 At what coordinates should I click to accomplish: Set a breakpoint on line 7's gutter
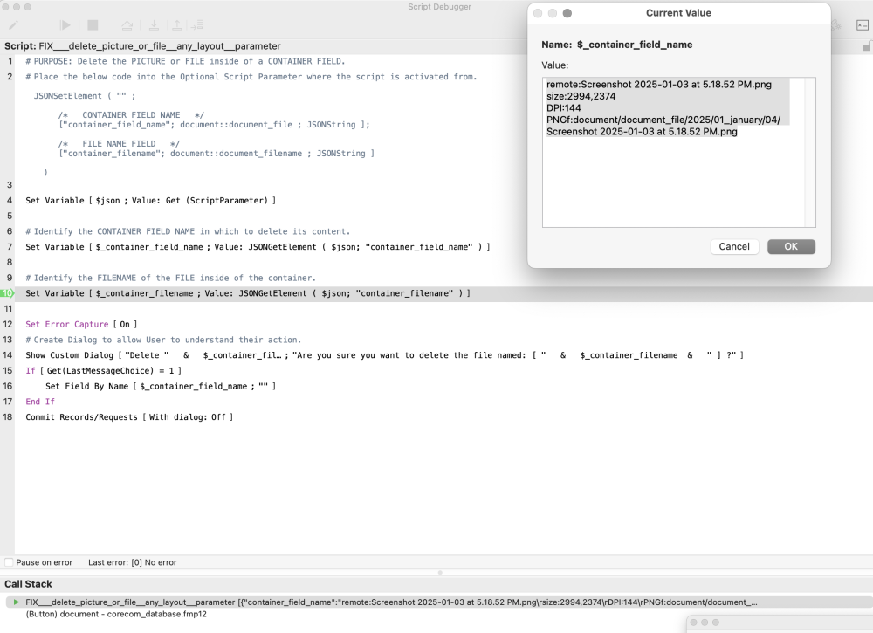point(5,247)
